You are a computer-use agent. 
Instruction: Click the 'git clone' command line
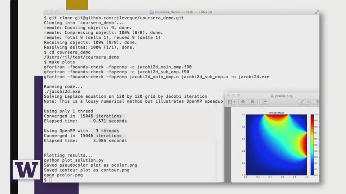tap(114, 18)
